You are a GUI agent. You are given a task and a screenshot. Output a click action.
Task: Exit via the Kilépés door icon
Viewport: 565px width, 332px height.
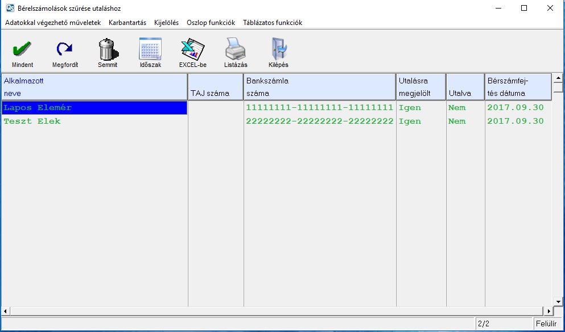click(x=278, y=50)
